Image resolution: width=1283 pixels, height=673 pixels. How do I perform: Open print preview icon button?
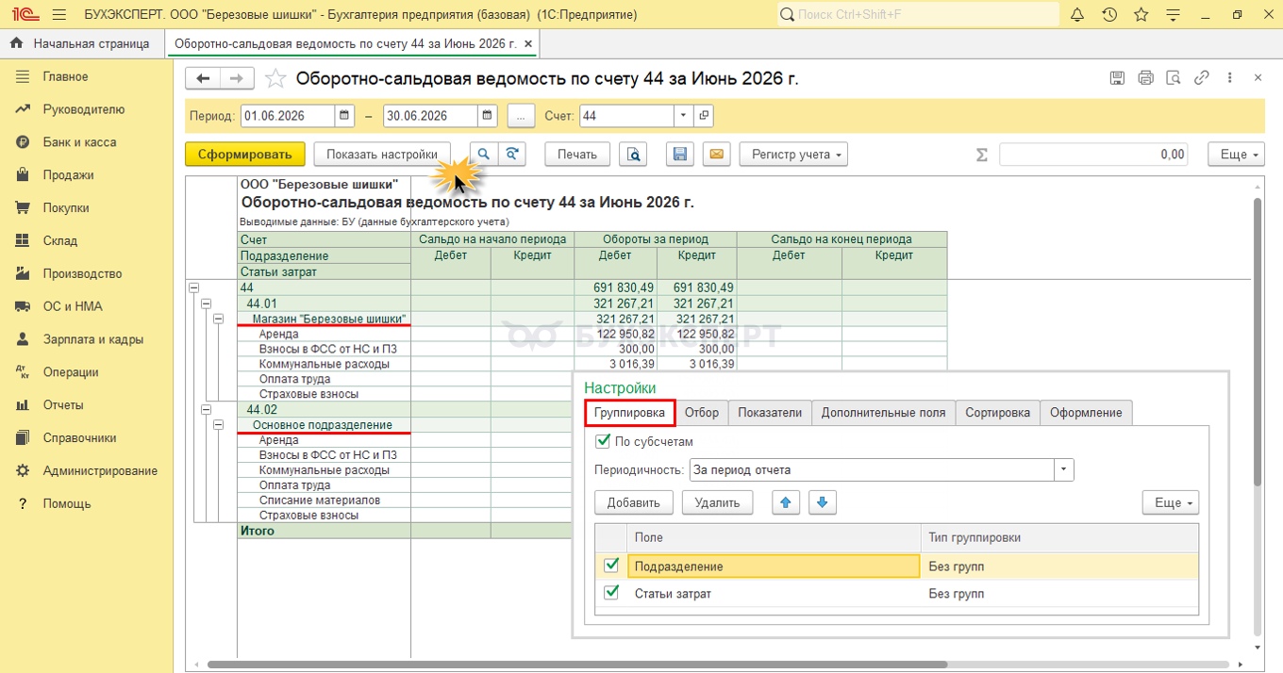coord(633,154)
